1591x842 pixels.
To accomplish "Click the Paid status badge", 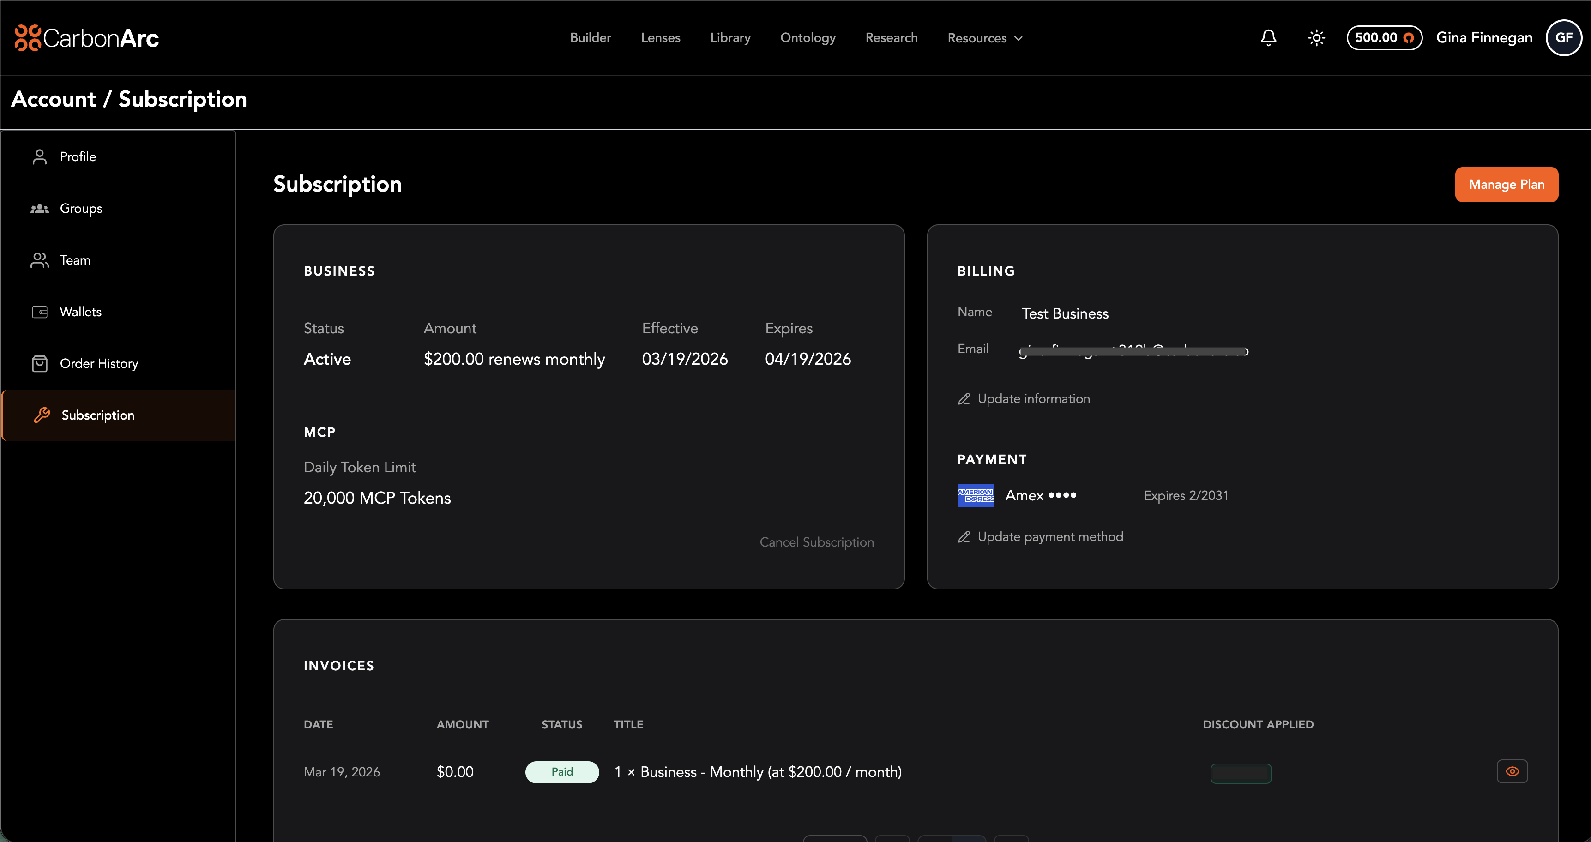I will [x=561, y=772].
